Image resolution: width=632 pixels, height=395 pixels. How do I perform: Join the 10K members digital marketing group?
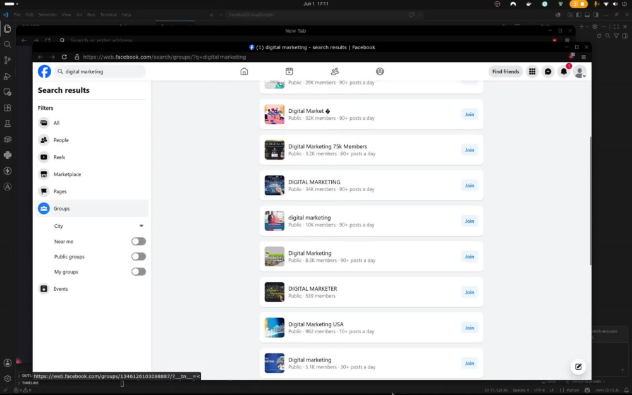coord(470,221)
